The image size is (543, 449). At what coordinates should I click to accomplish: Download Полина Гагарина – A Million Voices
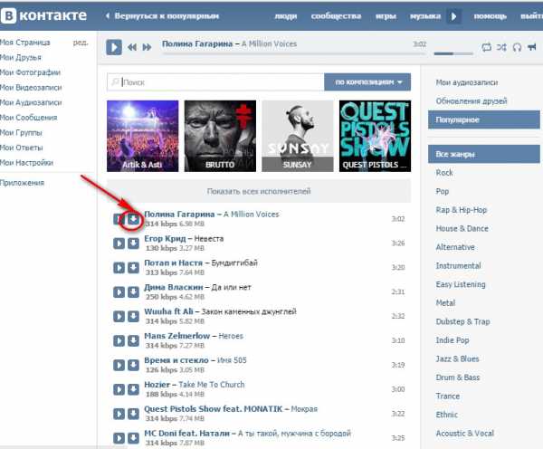click(x=133, y=219)
